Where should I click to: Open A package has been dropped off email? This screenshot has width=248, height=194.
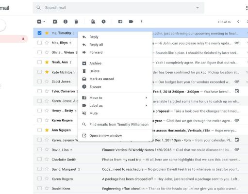pyautogui.click(x=140, y=179)
